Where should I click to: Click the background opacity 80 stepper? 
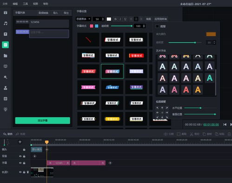(x=214, y=42)
